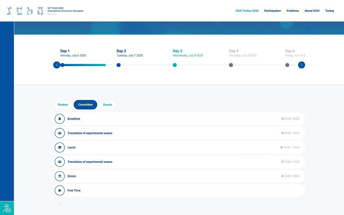Image resolution: width=344 pixels, height=215 pixels.
Task: Select the Committee schedule tab
Action: click(85, 105)
